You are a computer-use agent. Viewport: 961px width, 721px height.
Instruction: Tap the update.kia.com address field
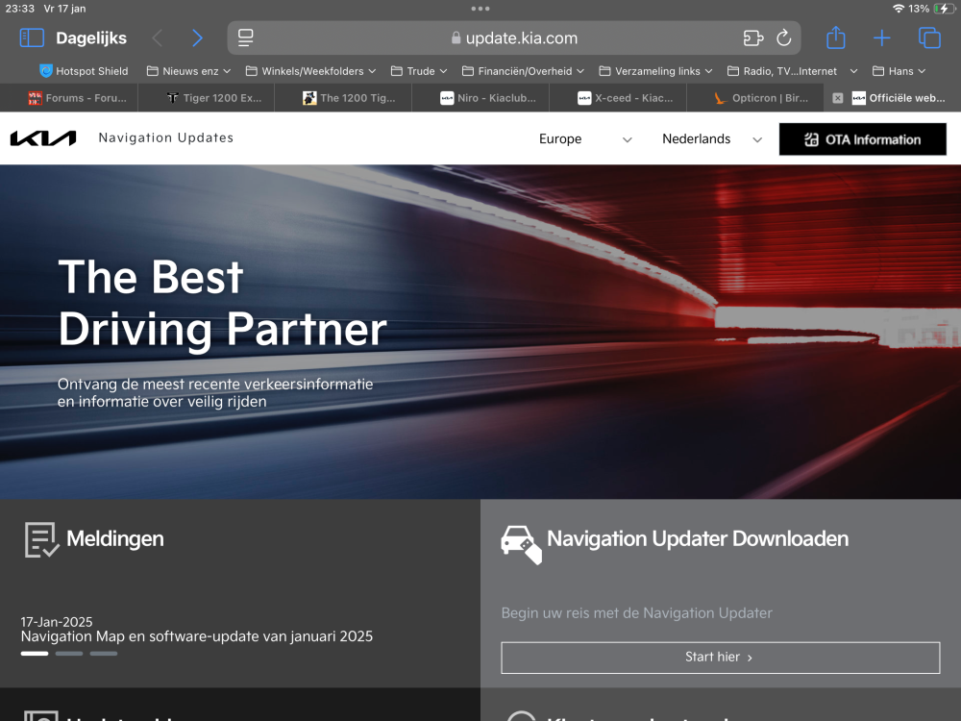[x=514, y=38]
